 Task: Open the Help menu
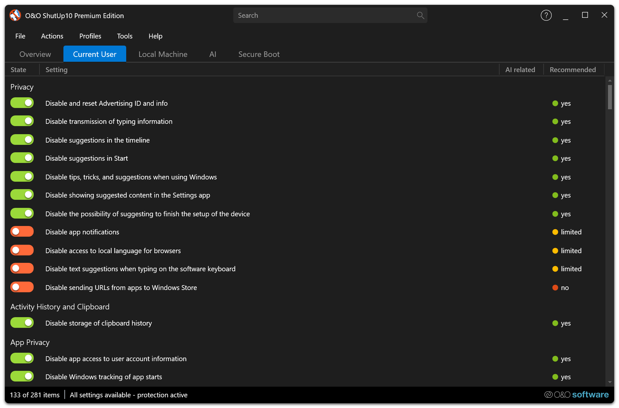(155, 36)
